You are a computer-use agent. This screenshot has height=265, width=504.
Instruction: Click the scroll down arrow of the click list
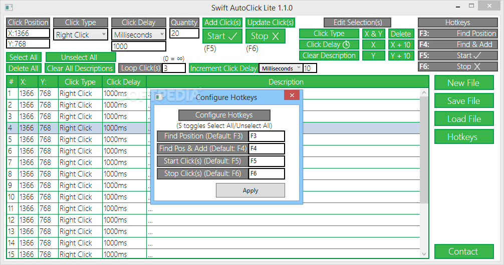pos(424,254)
